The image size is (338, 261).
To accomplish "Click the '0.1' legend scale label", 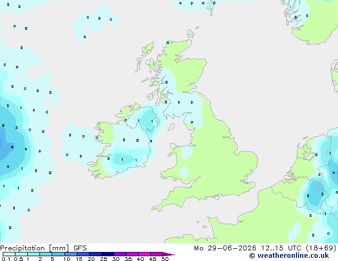I will coord(6,259).
